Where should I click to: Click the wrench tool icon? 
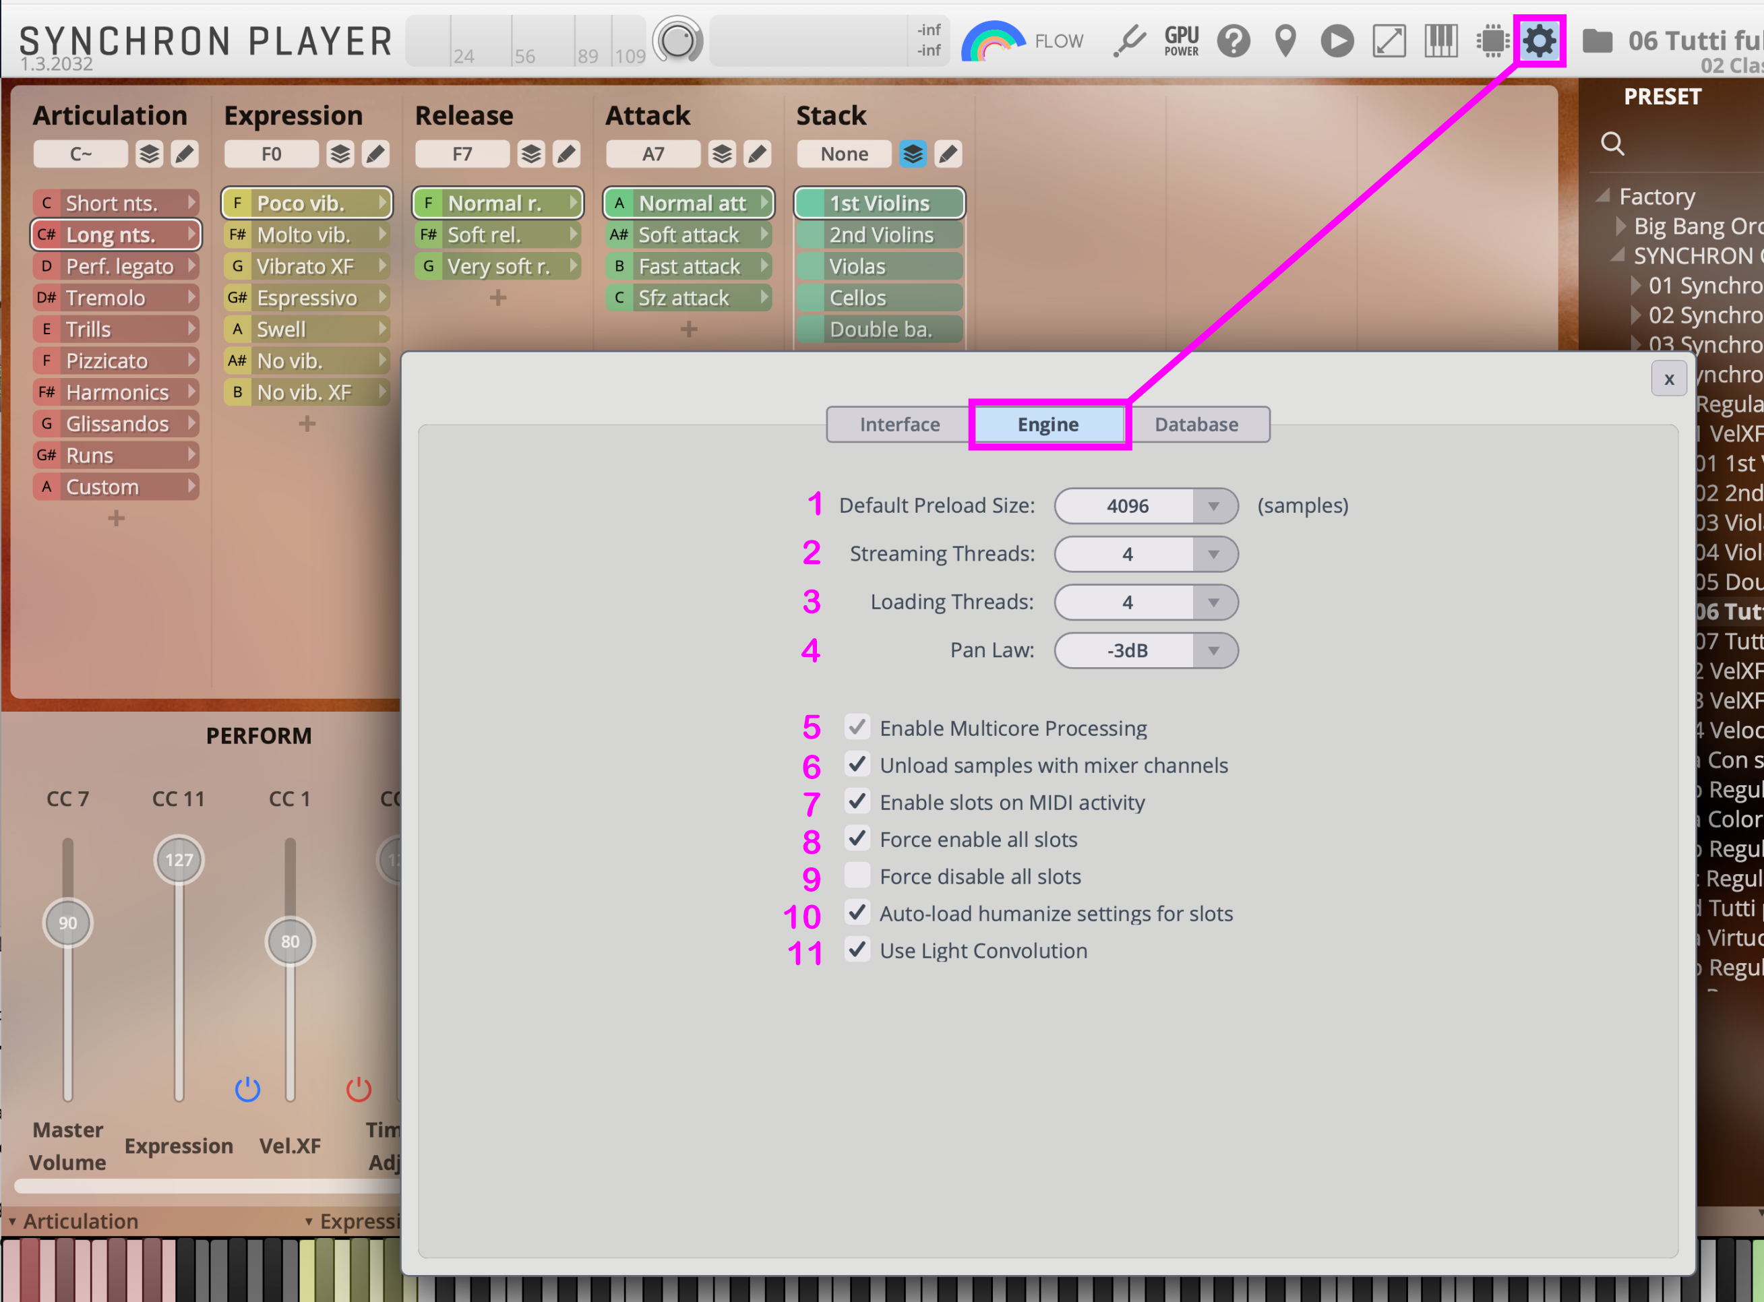[x=1130, y=41]
